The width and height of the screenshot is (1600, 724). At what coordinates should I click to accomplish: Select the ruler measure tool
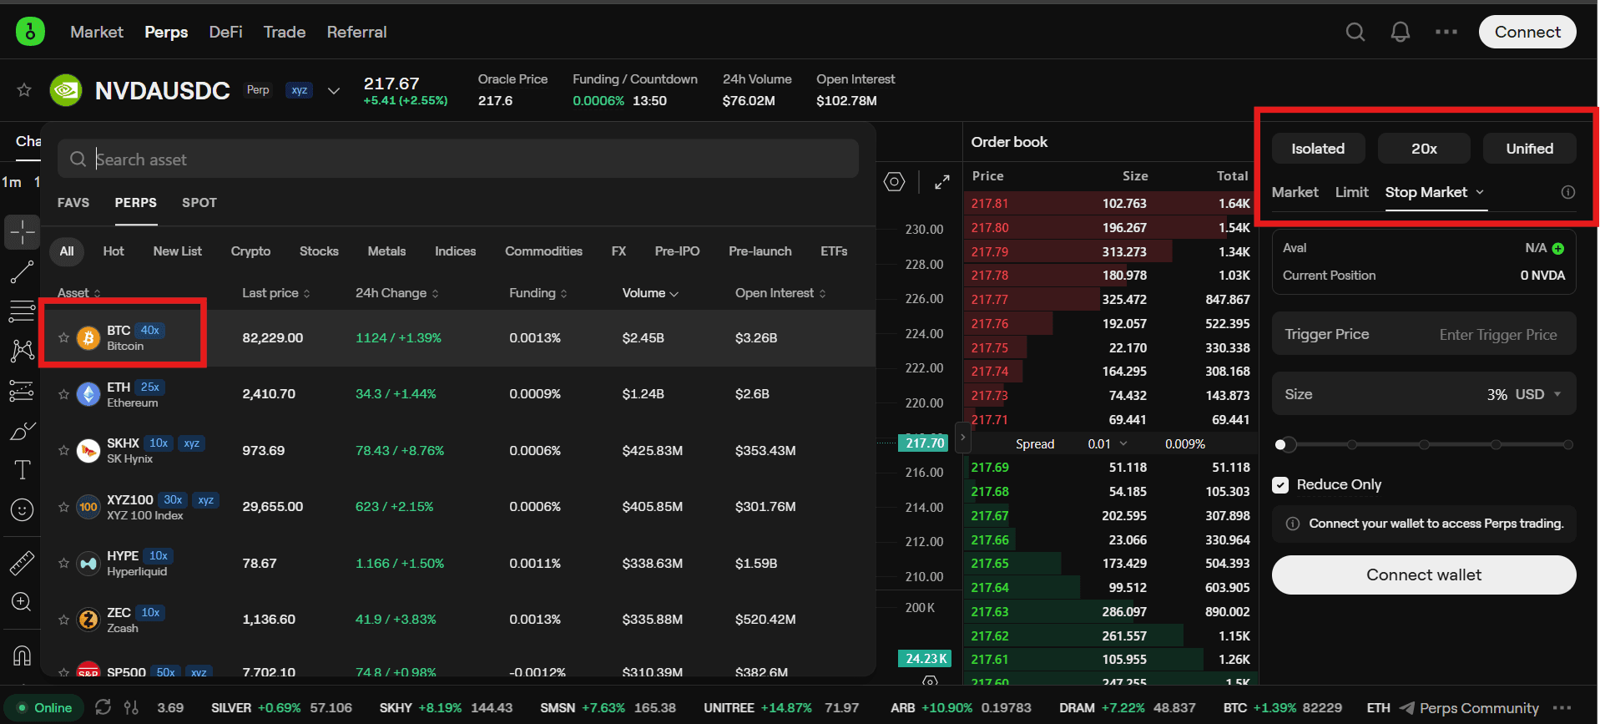[x=23, y=563]
